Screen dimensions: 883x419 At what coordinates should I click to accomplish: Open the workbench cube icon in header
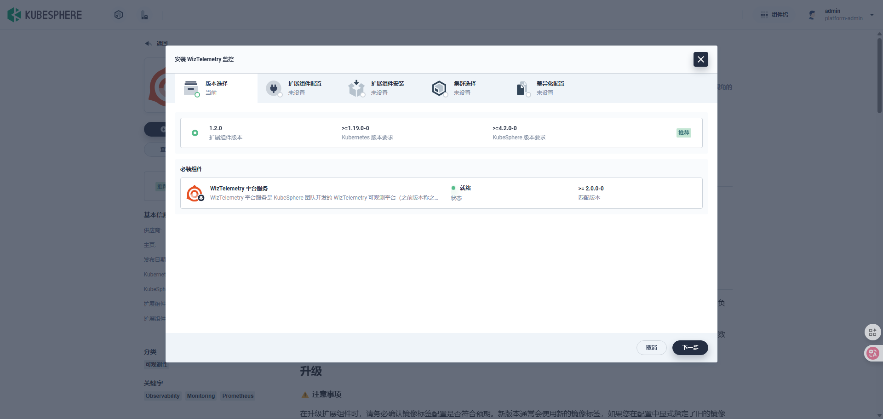click(x=119, y=15)
